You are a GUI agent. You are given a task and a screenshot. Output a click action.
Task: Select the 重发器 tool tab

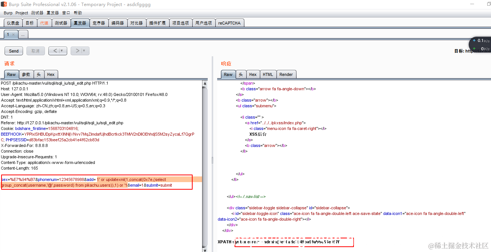click(x=80, y=23)
